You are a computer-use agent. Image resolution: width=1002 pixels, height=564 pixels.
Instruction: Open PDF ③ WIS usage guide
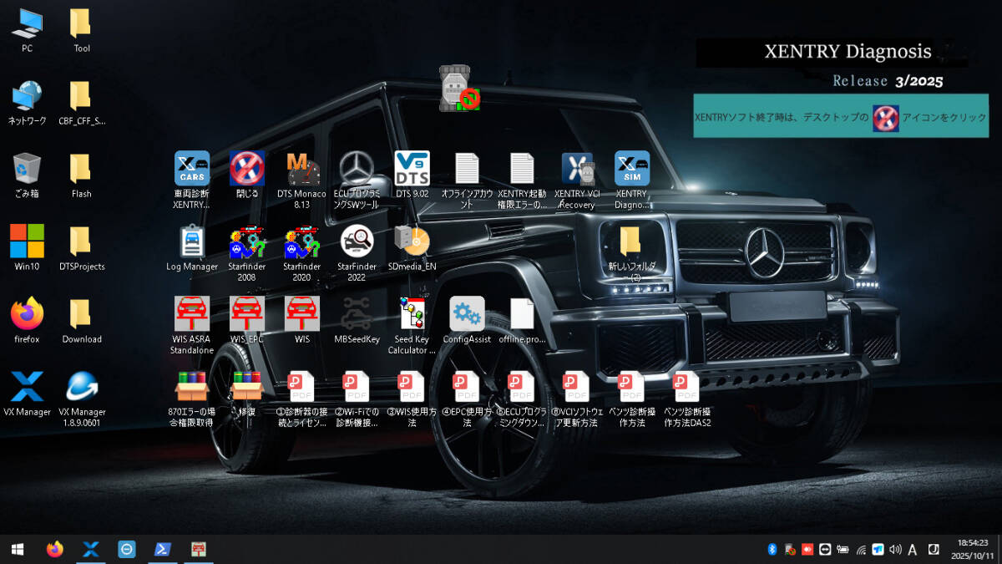tap(412, 399)
